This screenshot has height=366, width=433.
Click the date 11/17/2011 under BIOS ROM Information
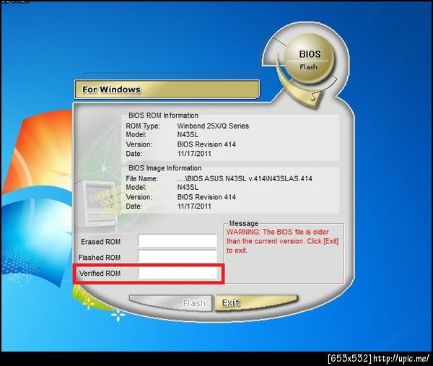coord(194,154)
